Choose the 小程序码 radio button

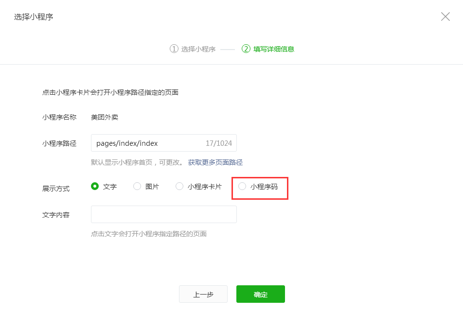pyautogui.click(x=242, y=187)
